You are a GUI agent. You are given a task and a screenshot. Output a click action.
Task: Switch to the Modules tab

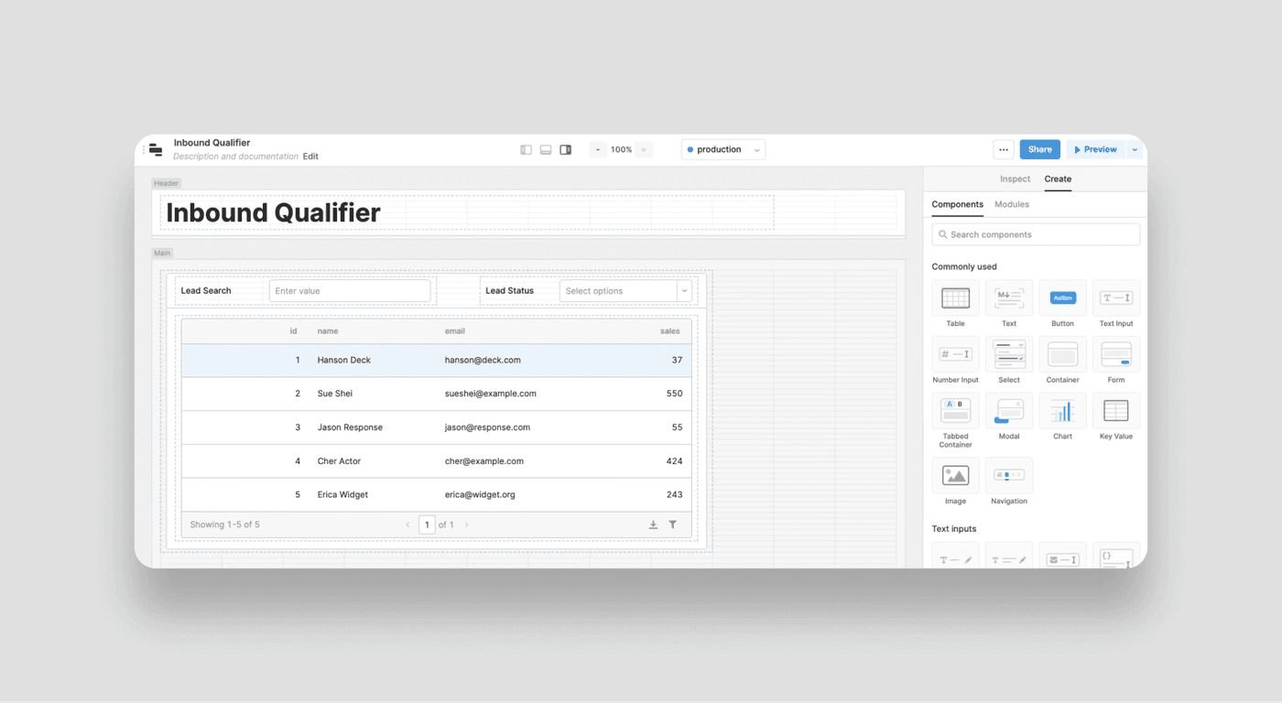1012,204
